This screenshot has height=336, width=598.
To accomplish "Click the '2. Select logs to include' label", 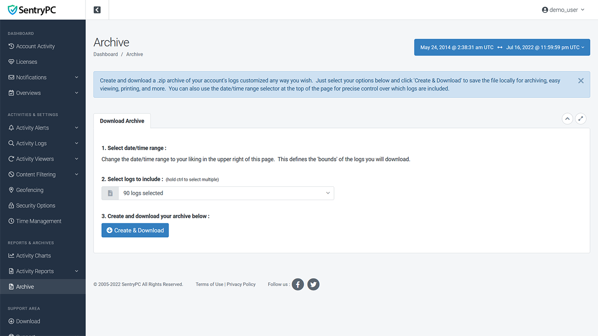I will tap(132, 179).
